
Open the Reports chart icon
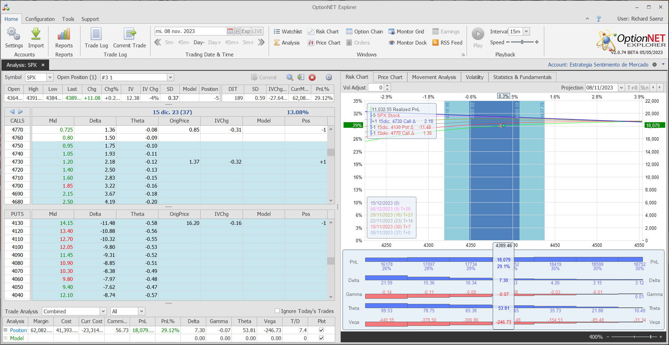click(64, 34)
